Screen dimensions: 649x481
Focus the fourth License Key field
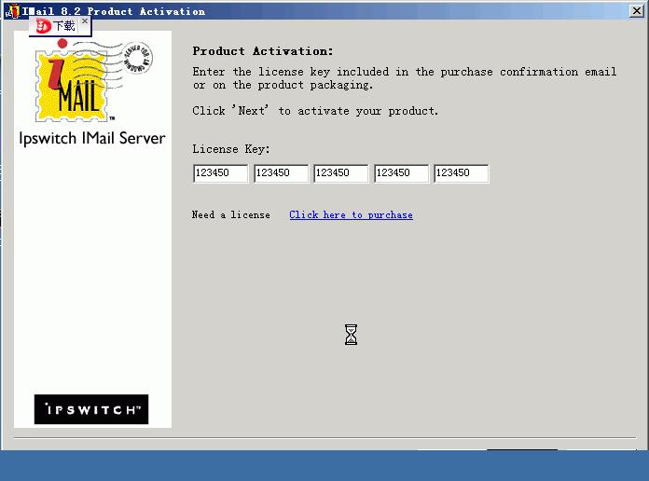(402, 173)
